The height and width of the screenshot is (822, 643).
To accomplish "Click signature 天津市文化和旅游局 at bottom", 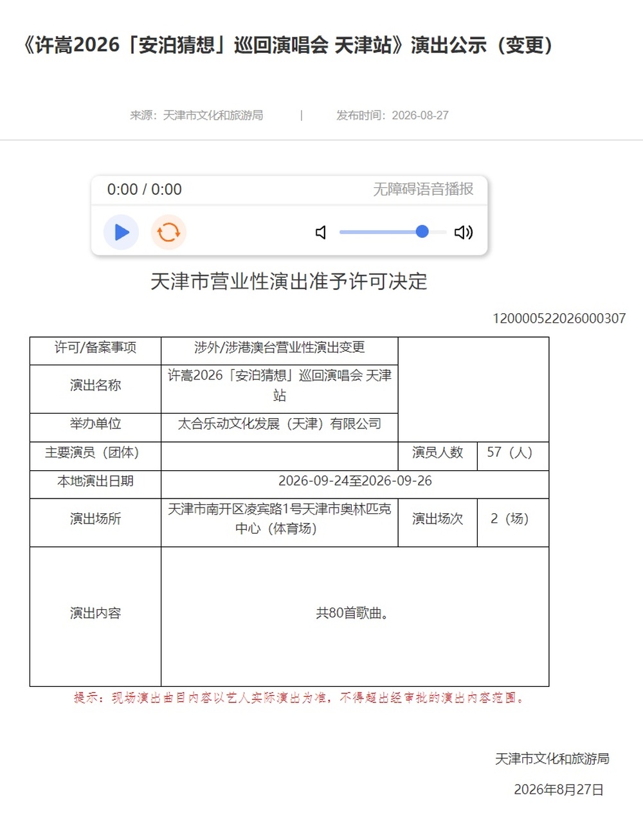I will tap(552, 759).
